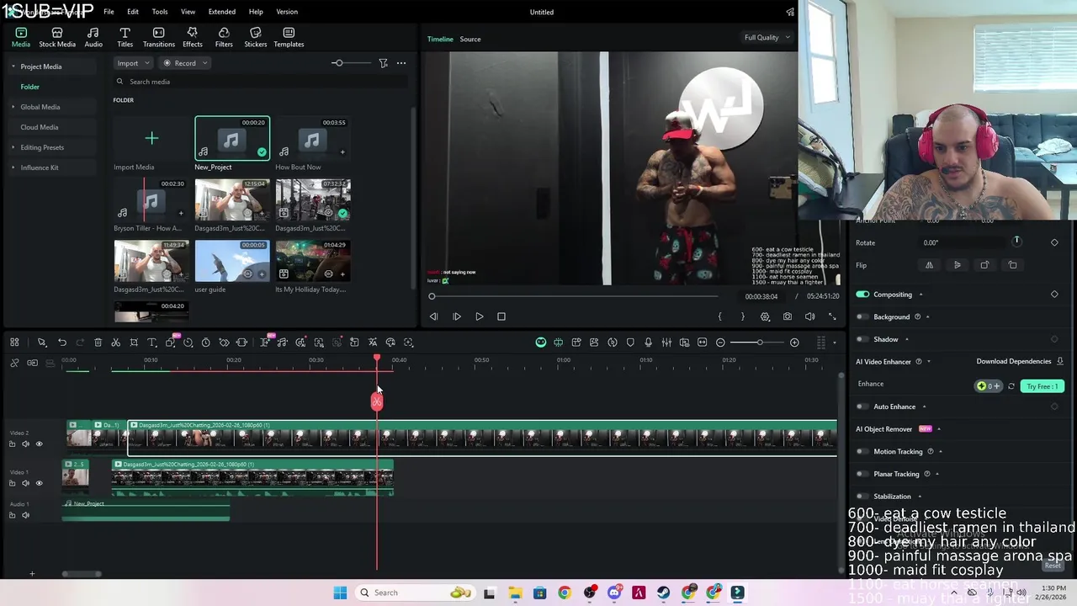This screenshot has height=606, width=1077.
Task: Open the media panel more options dots
Action: coord(401,63)
